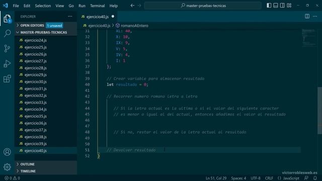322x181 pixels.
Task: Go back with the navigation arrow
Action: point(132,6)
